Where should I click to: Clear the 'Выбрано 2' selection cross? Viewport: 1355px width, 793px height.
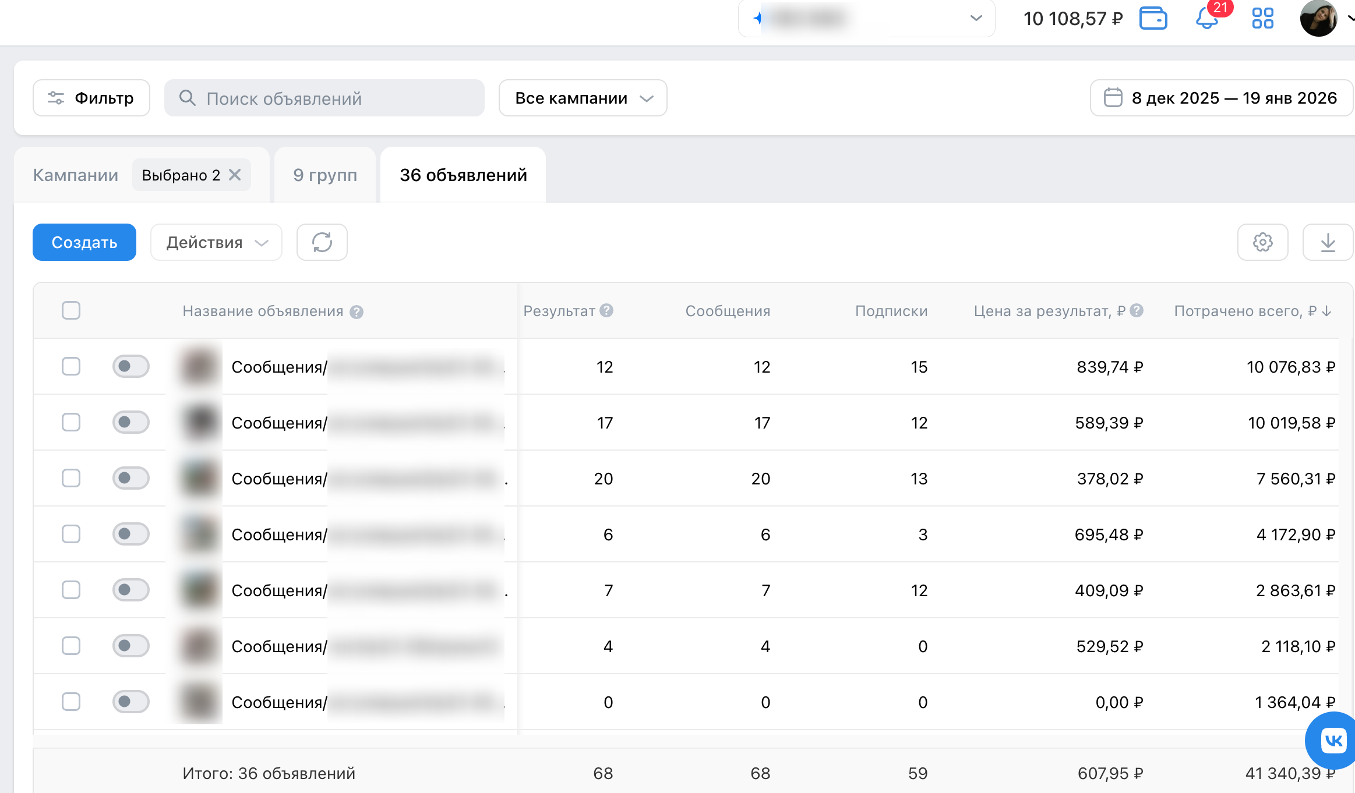click(x=235, y=175)
